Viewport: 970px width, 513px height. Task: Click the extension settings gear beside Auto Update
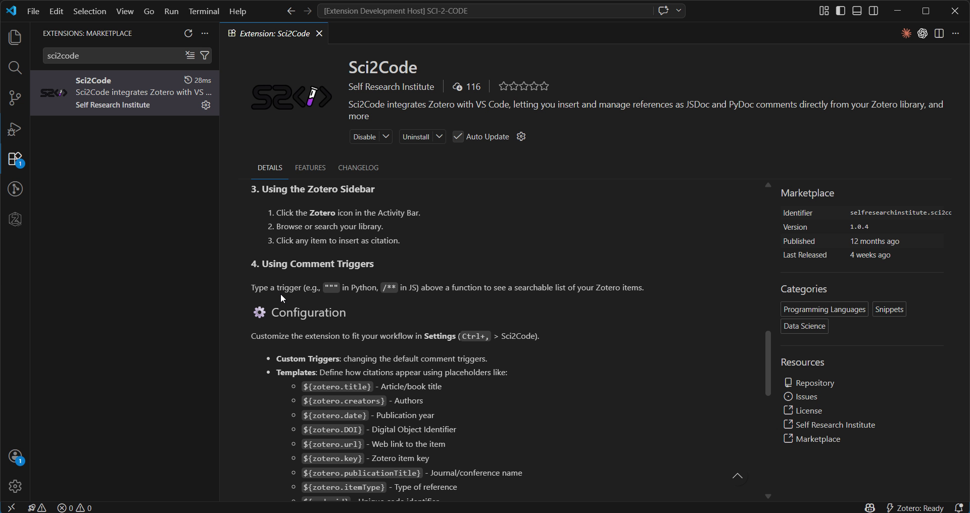point(521,137)
